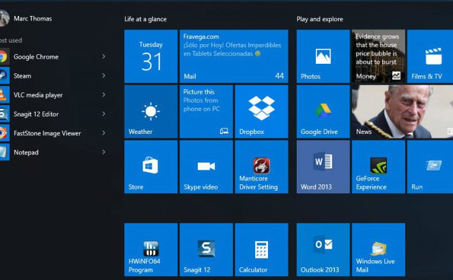Expand the Snagit 12 Editor jump list arrow

(x=104, y=114)
